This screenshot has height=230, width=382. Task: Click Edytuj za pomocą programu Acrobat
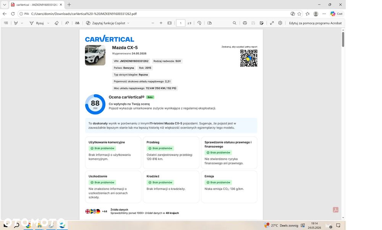point(315,23)
